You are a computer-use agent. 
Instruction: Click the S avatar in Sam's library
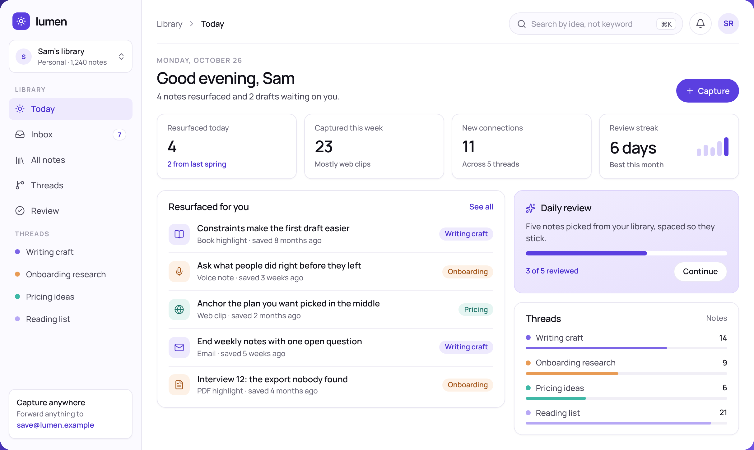coord(24,57)
